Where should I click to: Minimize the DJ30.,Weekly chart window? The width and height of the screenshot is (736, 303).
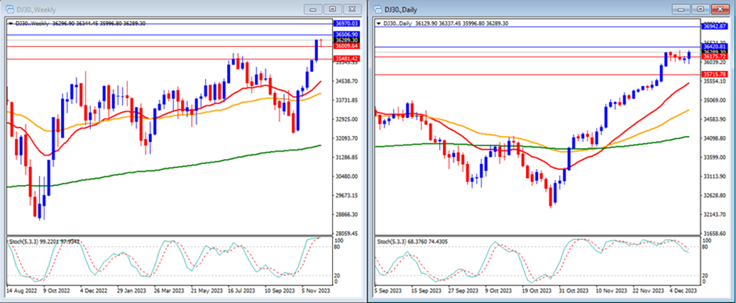tap(313, 9)
